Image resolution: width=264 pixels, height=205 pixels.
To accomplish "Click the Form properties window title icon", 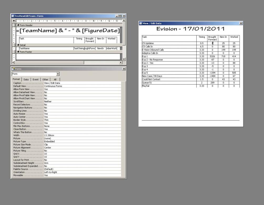I will pyautogui.click(x=13, y=69).
